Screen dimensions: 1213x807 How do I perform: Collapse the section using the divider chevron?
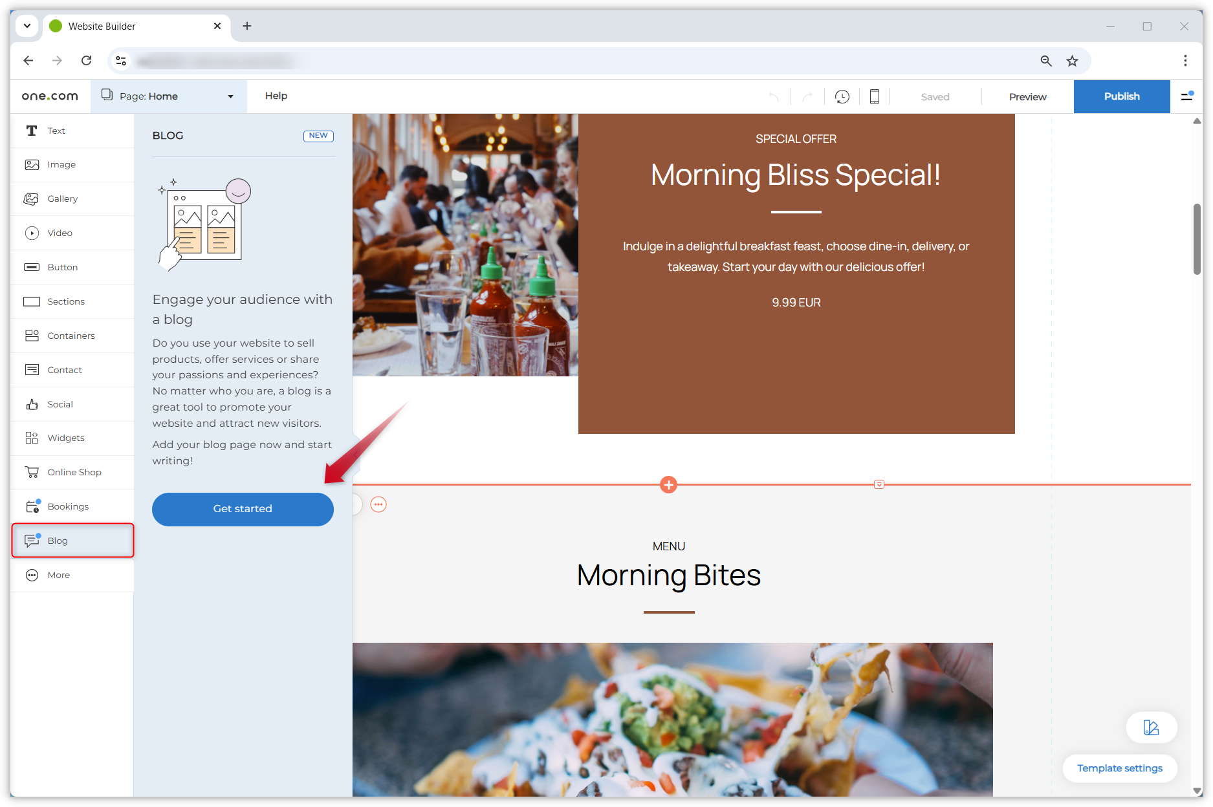(x=879, y=484)
